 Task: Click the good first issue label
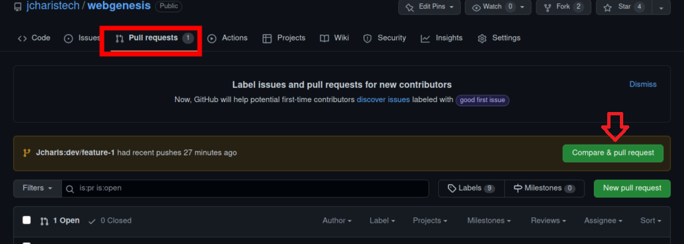(482, 100)
